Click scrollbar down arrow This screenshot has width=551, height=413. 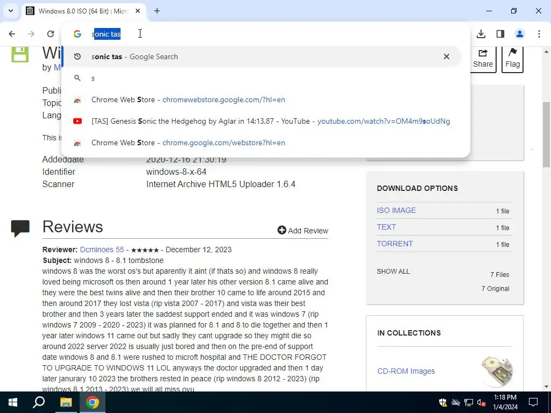pos(546,387)
